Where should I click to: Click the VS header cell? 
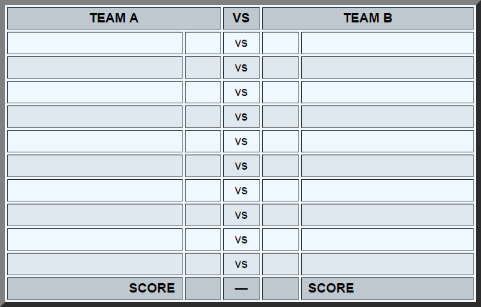pos(241,18)
